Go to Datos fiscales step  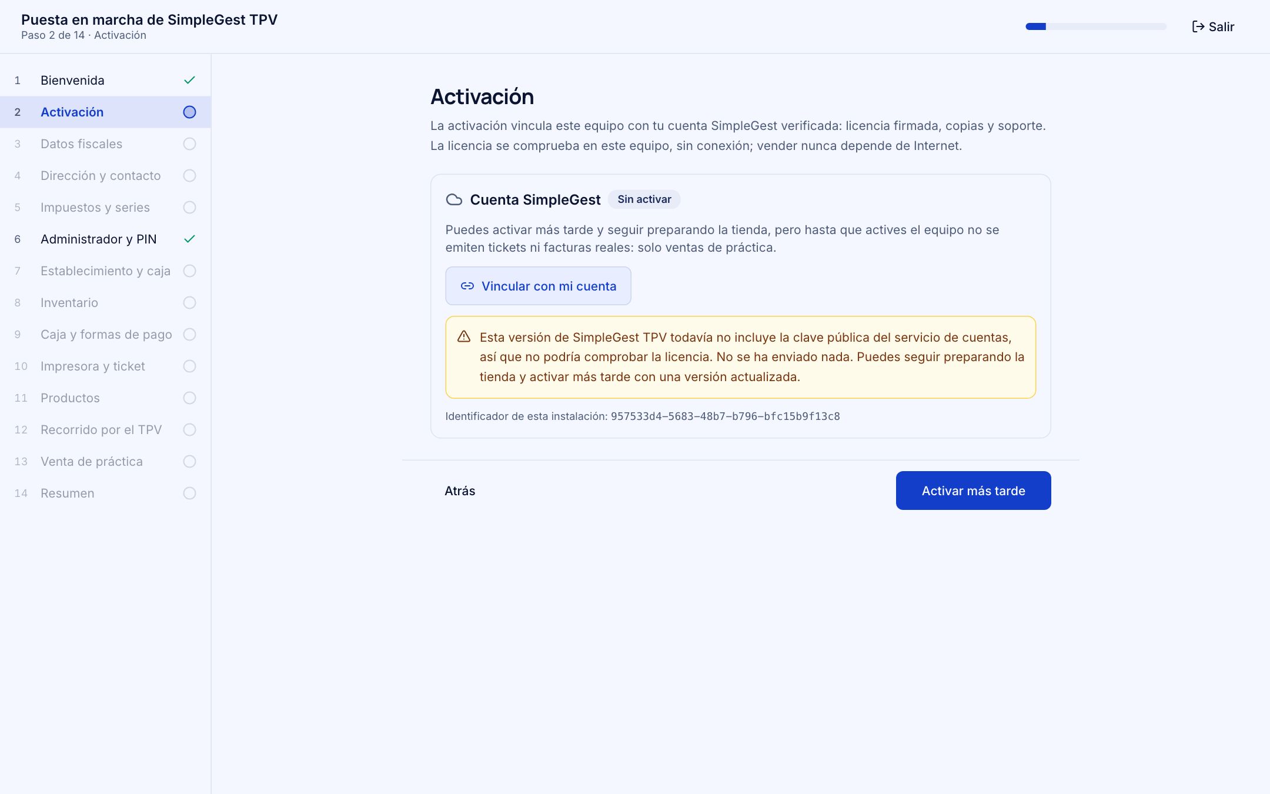105,144
